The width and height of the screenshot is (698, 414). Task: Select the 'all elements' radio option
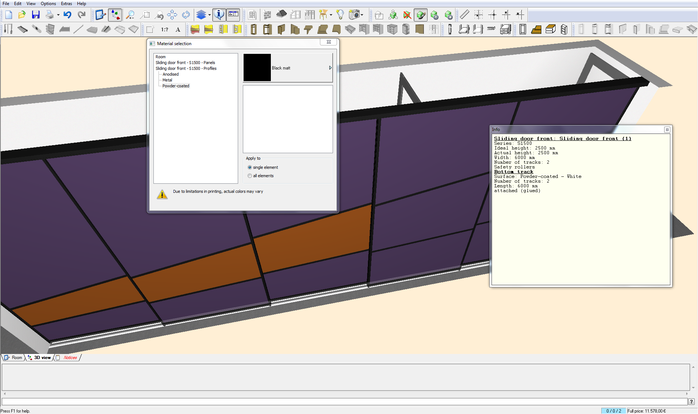pyautogui.click(x=250, y=176)
